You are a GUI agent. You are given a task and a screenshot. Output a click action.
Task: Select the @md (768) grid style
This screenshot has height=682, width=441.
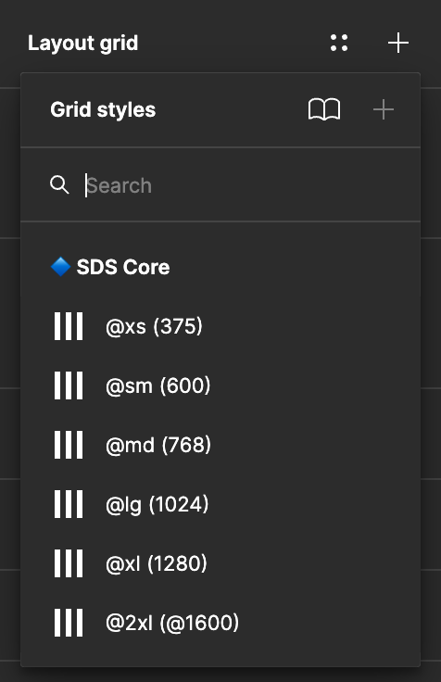click(x=220, y=445)
